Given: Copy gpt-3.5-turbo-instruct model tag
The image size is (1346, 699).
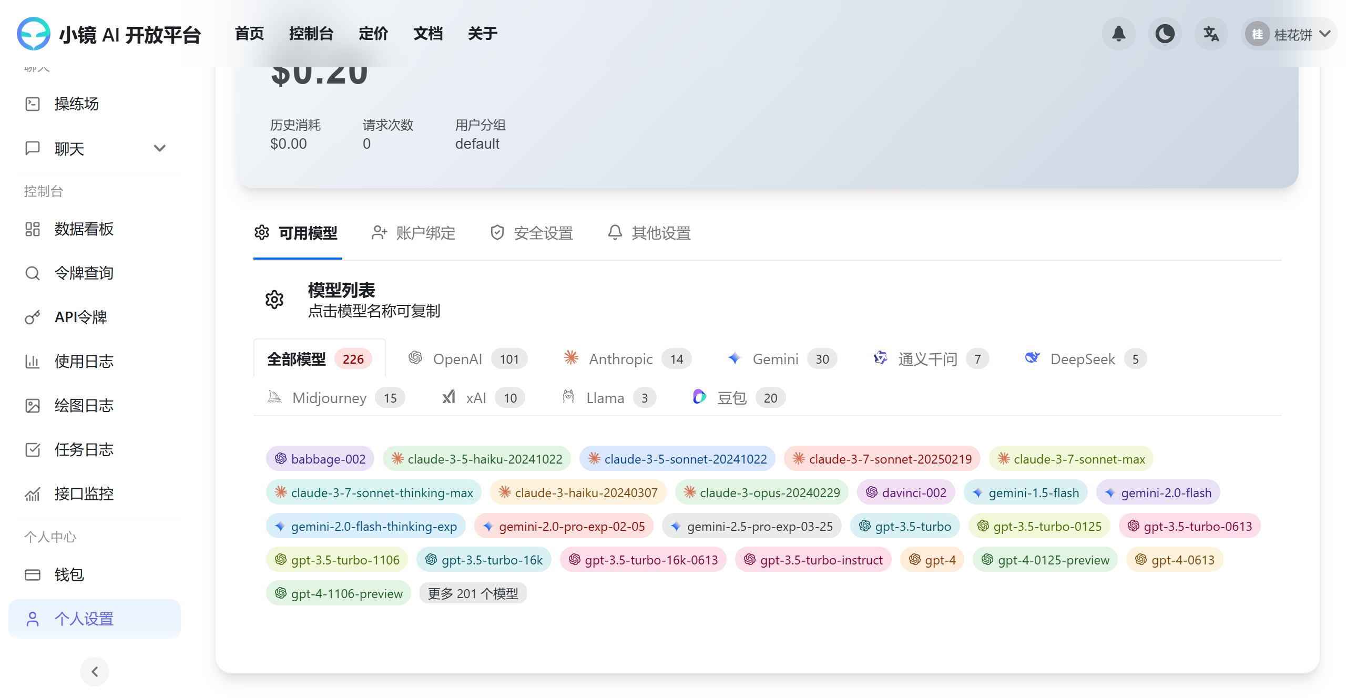Looking at the screenshot, I should 813,560.
